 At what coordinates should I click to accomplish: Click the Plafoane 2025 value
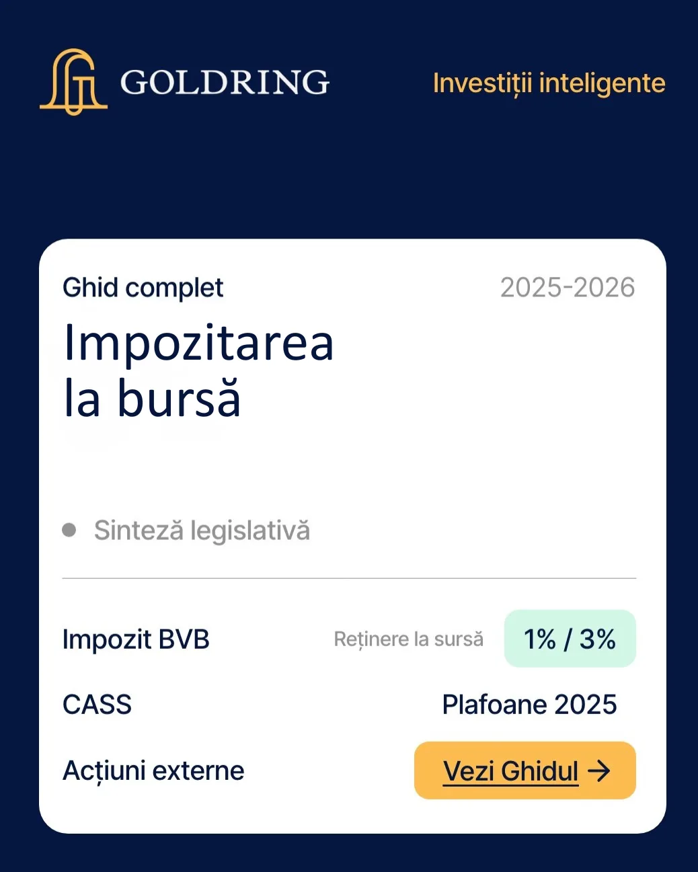pyautogui.click(x=529, y=705)
